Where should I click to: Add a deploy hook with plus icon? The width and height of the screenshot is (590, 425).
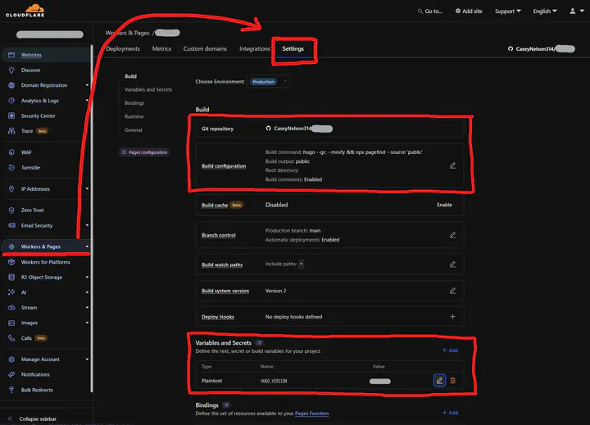[452, 317]
